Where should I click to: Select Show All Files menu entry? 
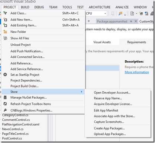(x=43, y=38)
